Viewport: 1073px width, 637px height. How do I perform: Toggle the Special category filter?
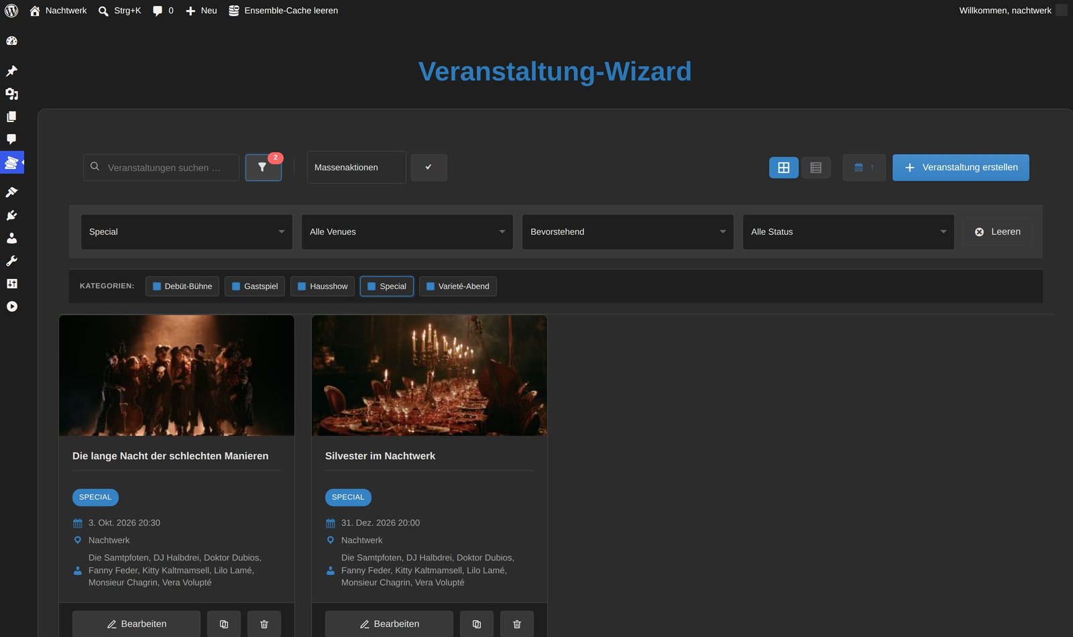point(387,286)
